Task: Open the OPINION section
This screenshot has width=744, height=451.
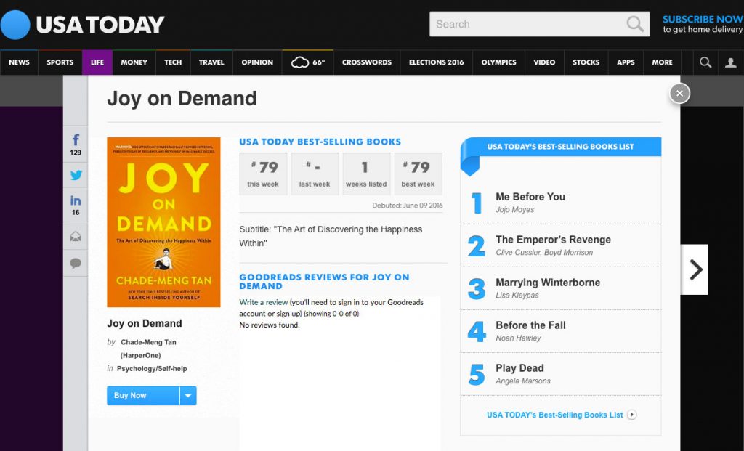Action: (257, 62)
